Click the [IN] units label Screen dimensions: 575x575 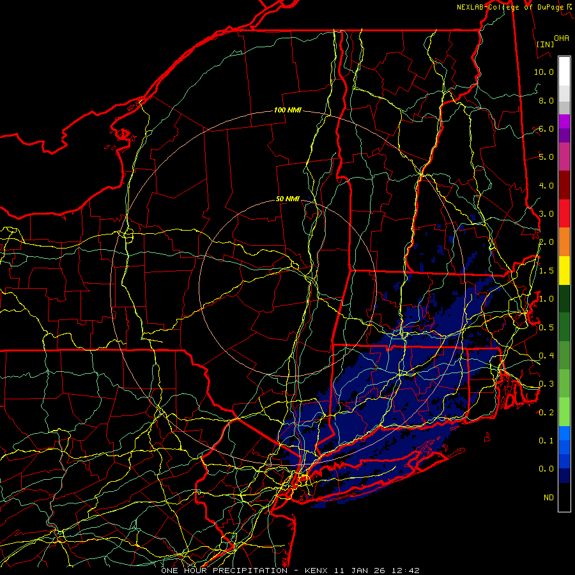pos(546,44)
